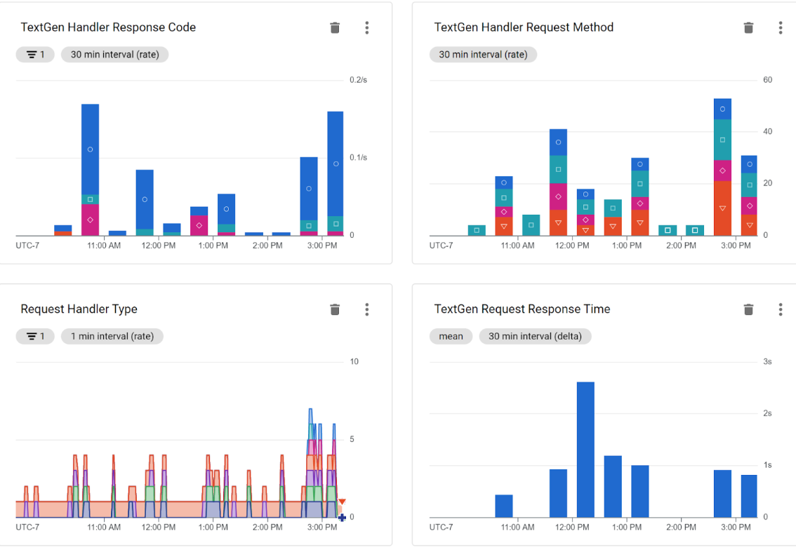Click filter chip on Request Handler Type chart
Screen dimensions: 796x550
[x=35, y=336]
